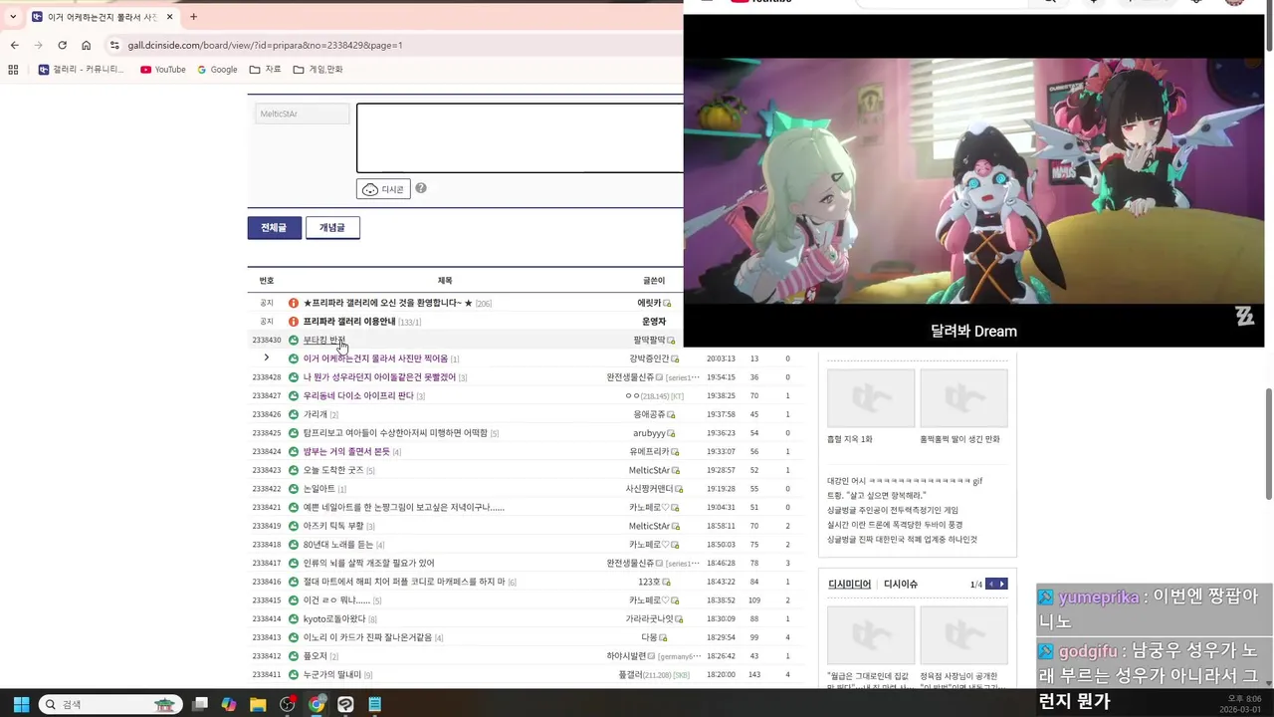Open post 우리동네 다이소 아이프리 판다
The image size is (1274, 717).
click(358, 396)
